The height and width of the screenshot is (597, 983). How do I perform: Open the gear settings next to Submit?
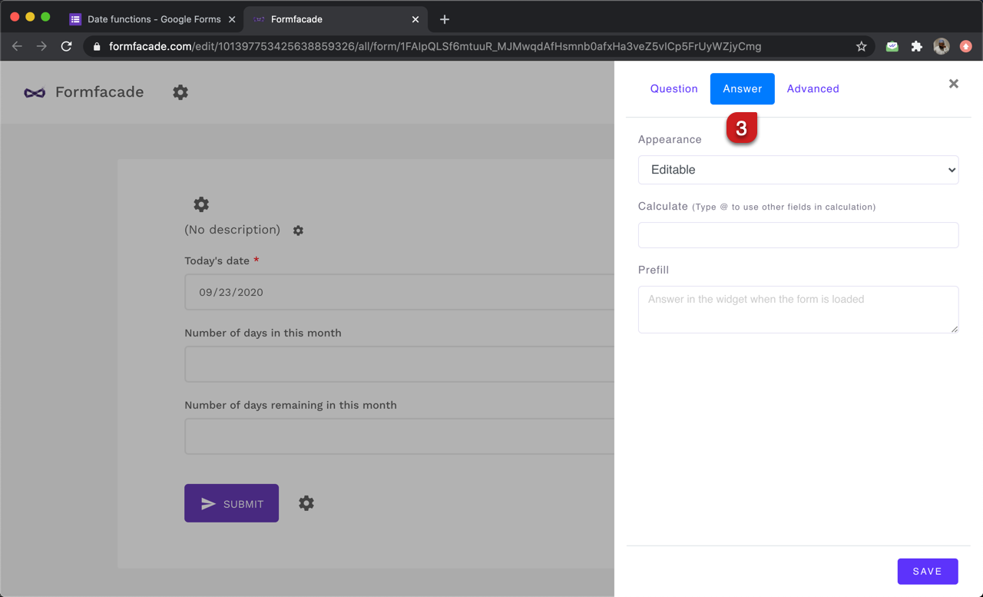point(306,503)
